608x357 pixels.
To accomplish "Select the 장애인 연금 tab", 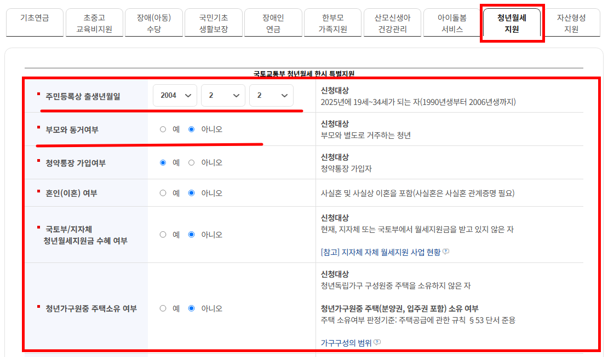I will (x=273, y=22).
